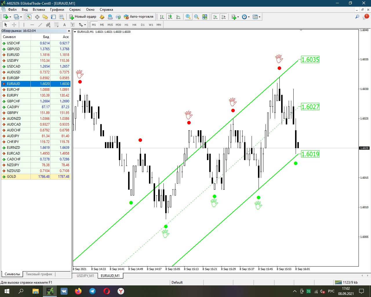
Task: Pick the vertical line drawing tool
Action: pyautogui.click(x=24, y=25)
